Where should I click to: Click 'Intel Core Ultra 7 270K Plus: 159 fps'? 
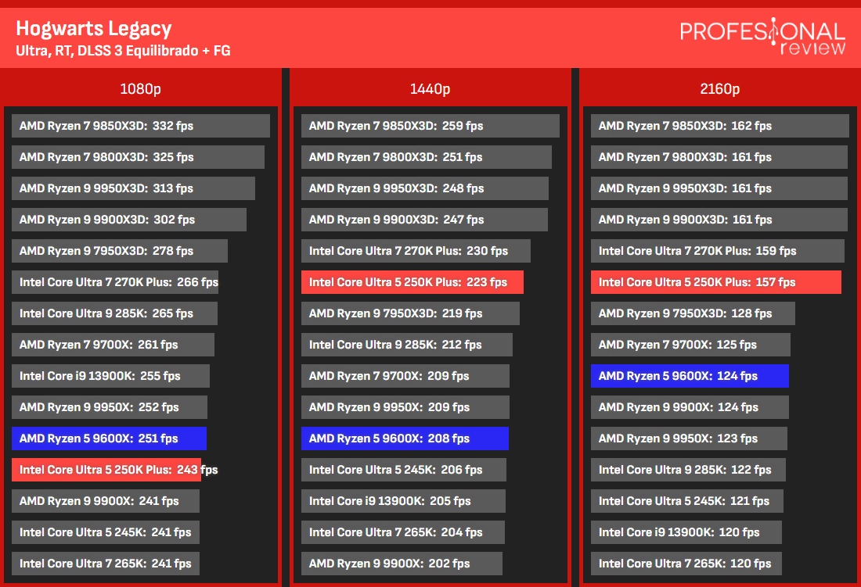[718, 251]
